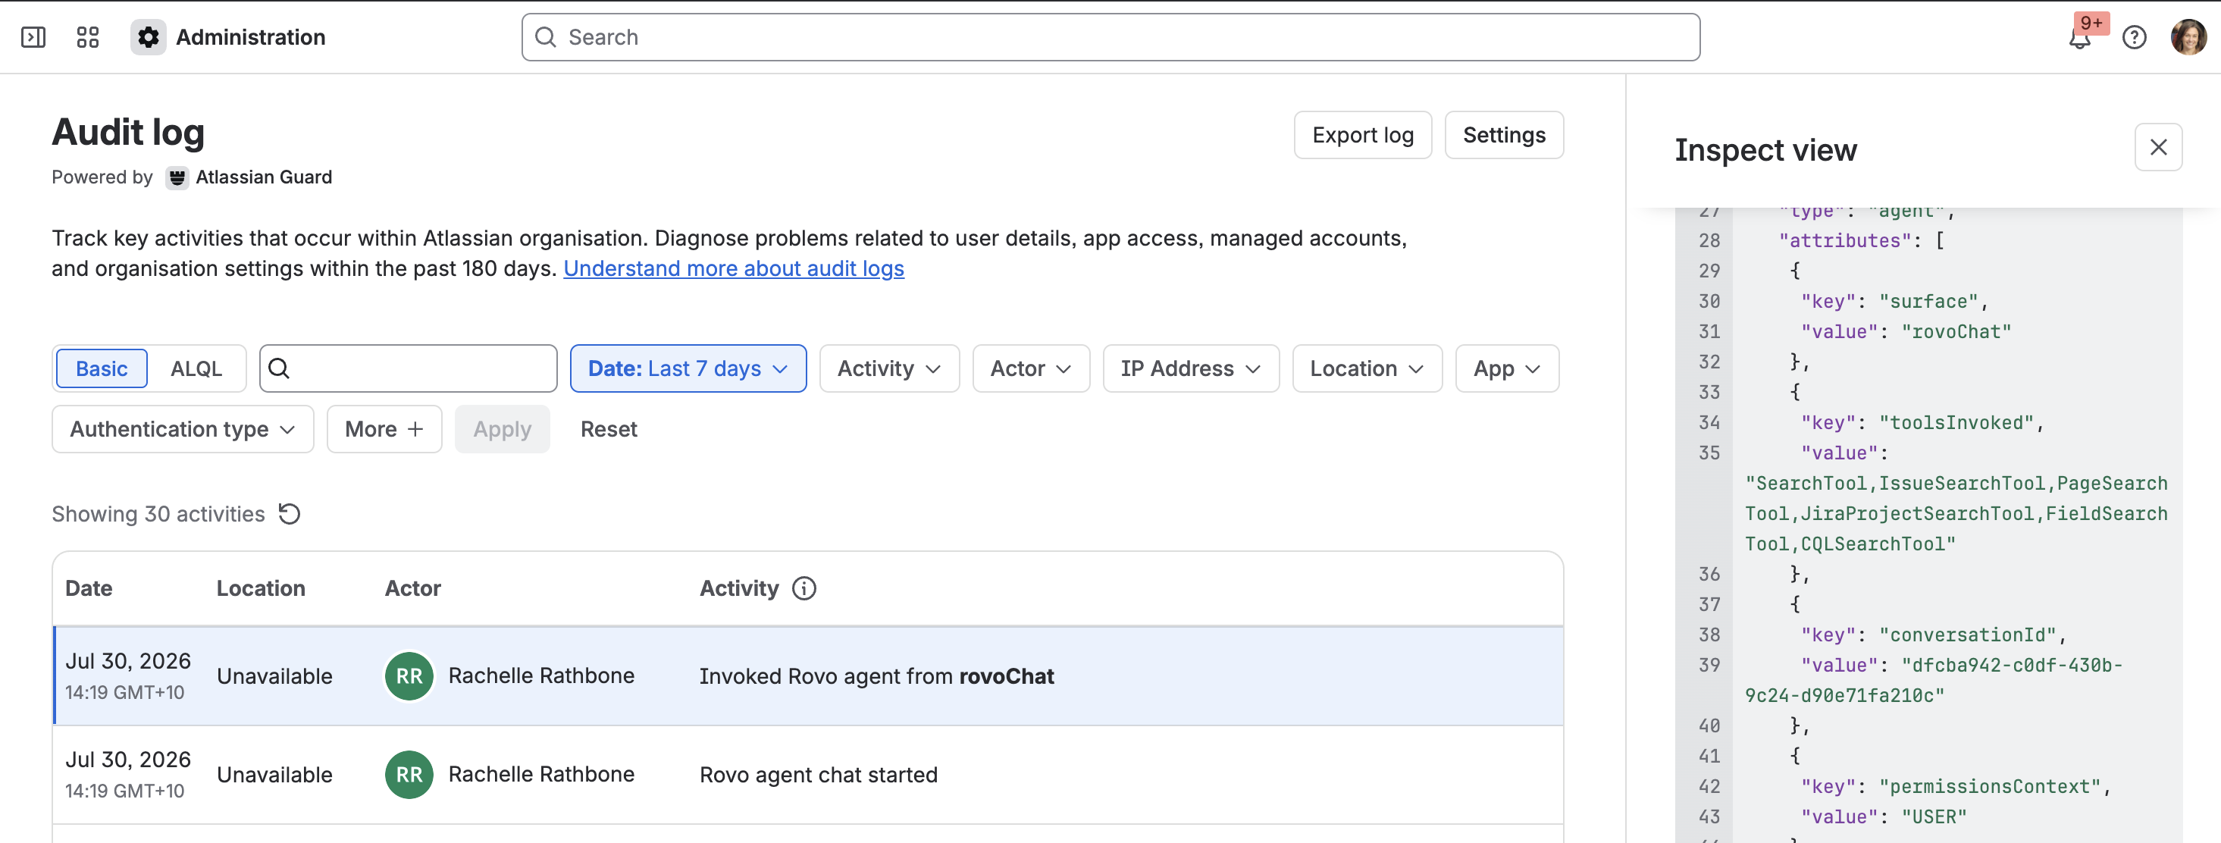
Task: Click the "rovoChat" value in Inspect view
Action: coord(1956,332)
